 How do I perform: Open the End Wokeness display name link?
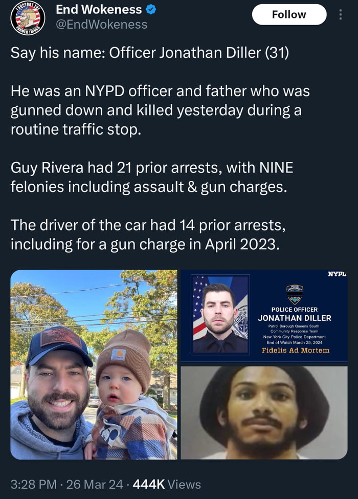[x=99, y=9]
